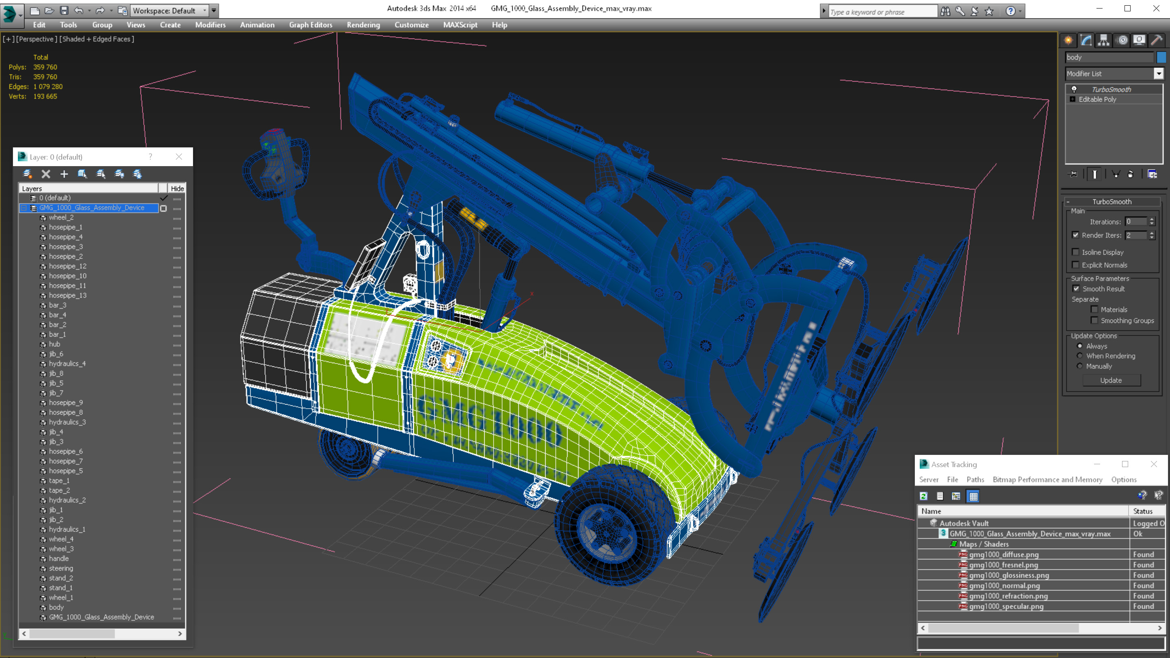Open the Utilities hammer panel tab
1170x658 pixels.
point(1157,40)
